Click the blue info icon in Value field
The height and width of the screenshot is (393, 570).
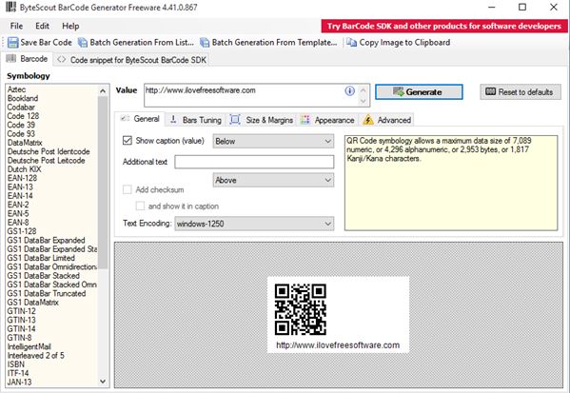(x=349, y=91)
